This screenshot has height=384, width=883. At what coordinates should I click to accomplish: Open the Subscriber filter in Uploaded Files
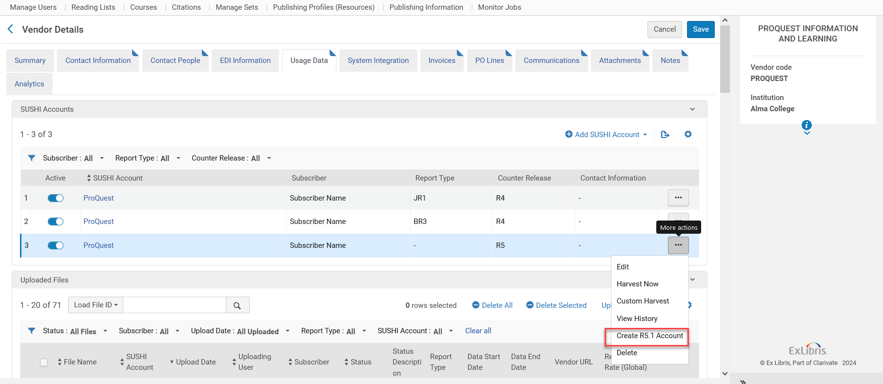point(149,331)
